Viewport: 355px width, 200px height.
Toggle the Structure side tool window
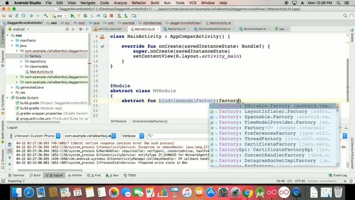(x=2, y=159)
